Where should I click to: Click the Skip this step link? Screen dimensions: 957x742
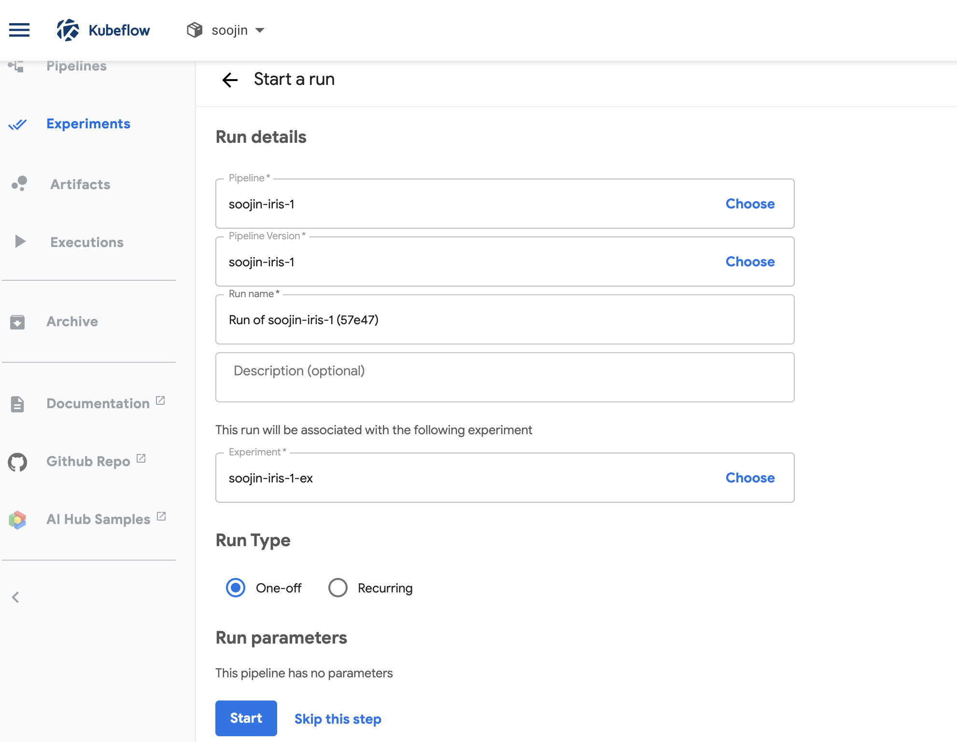338,719
